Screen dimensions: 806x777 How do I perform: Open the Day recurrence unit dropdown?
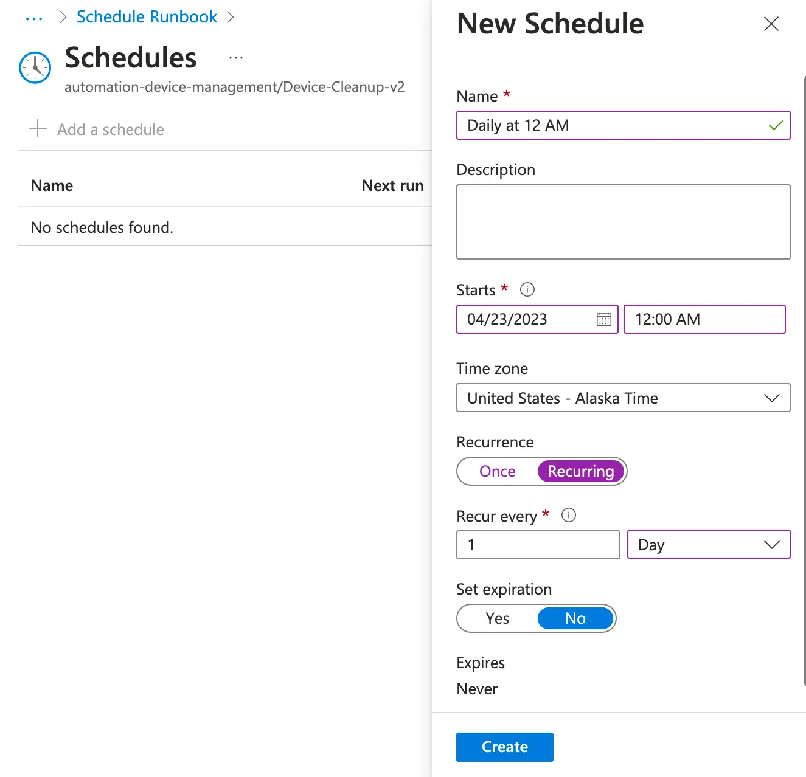[708, 544]
